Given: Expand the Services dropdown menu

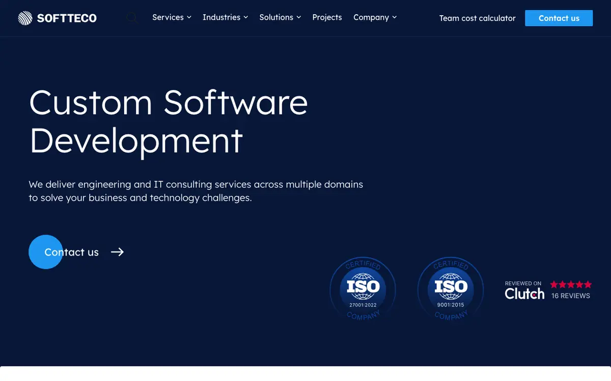Looking at the screenshot, I should pos(172,17).
